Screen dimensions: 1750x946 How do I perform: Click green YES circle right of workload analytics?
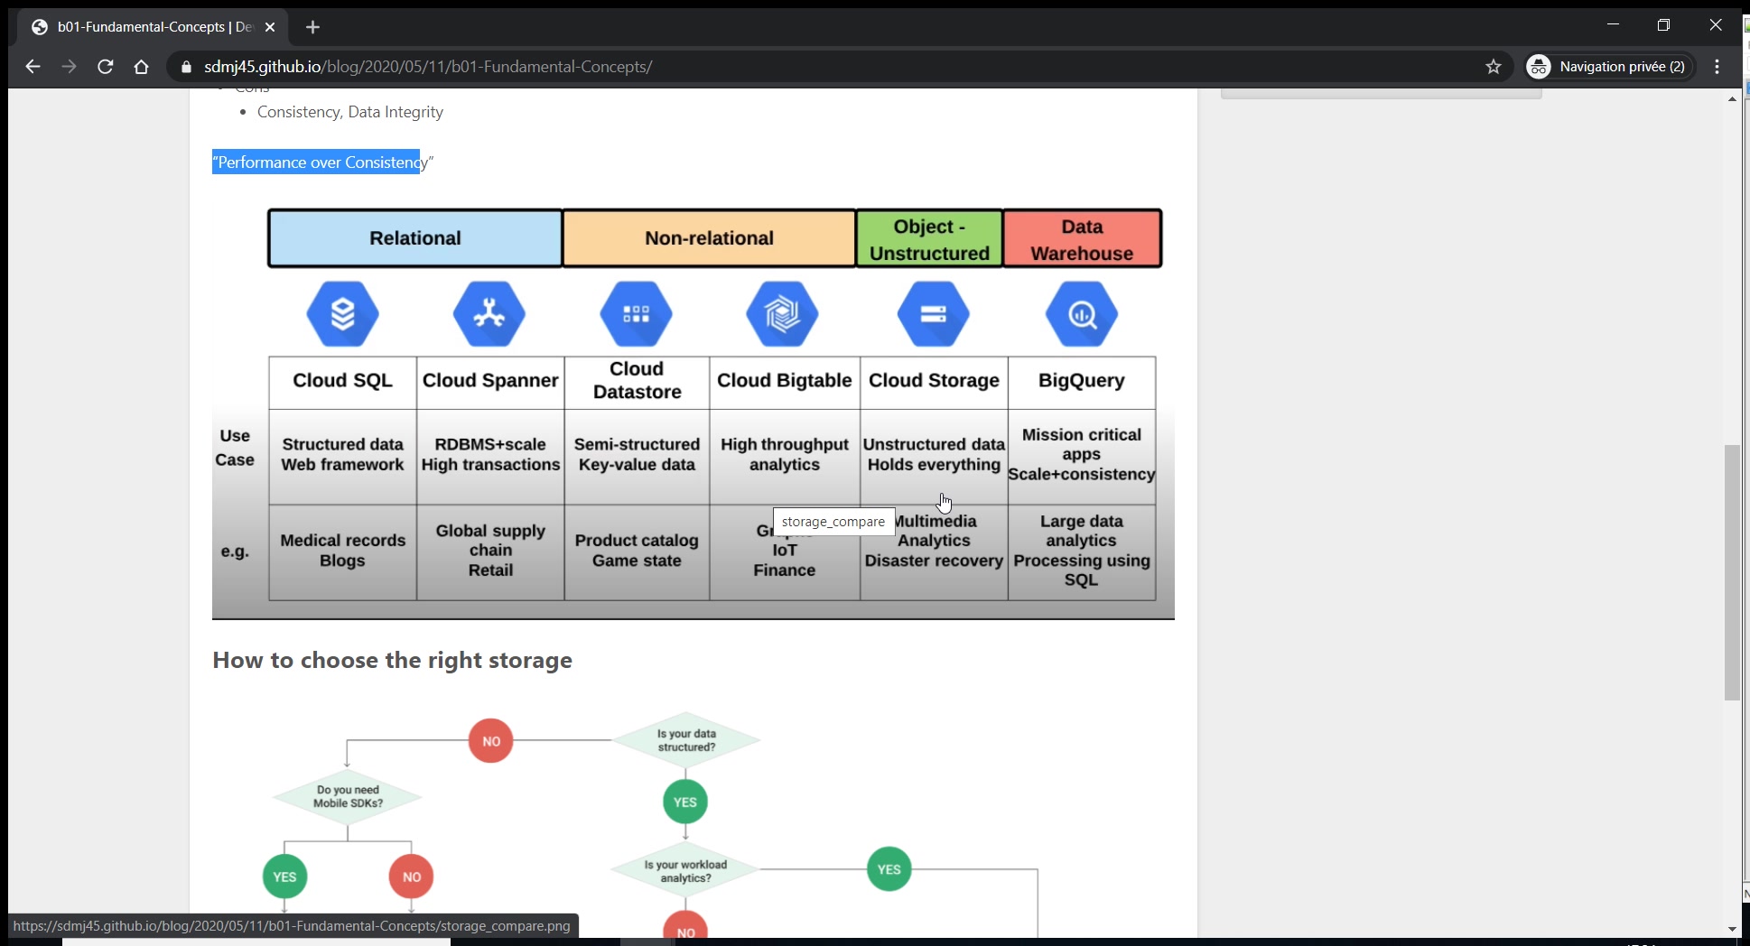(x=889, y=869)
